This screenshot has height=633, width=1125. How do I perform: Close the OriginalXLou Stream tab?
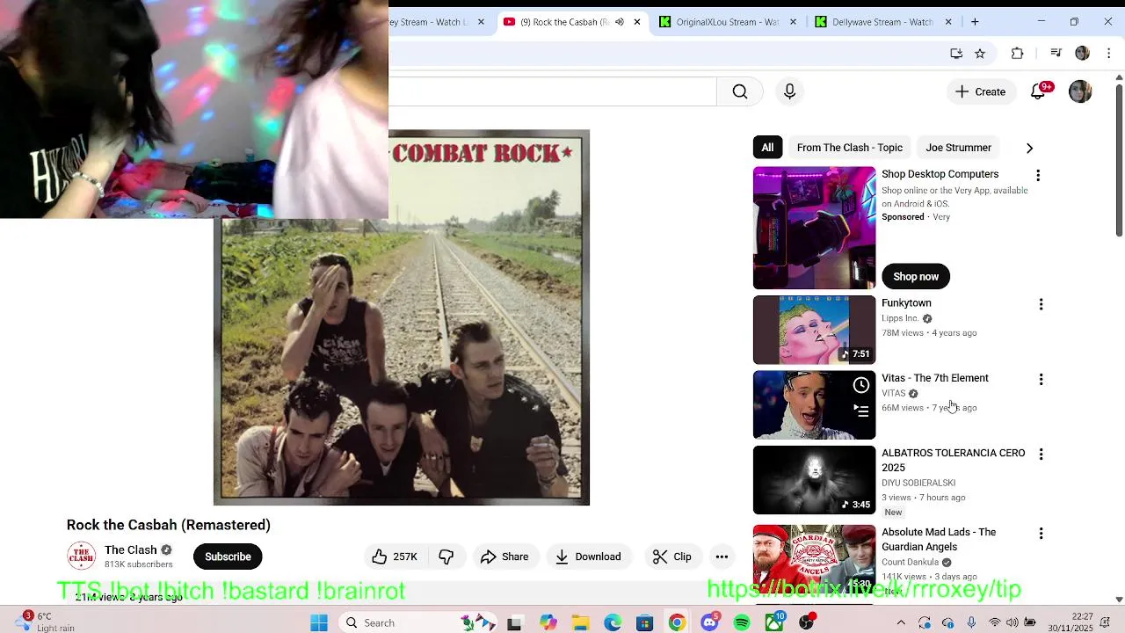click(x=794, y=22)
